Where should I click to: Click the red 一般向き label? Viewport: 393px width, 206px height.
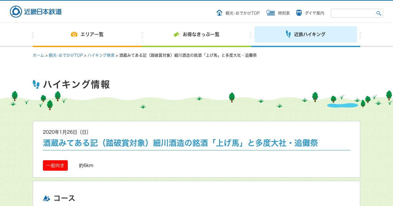point(55,165)
